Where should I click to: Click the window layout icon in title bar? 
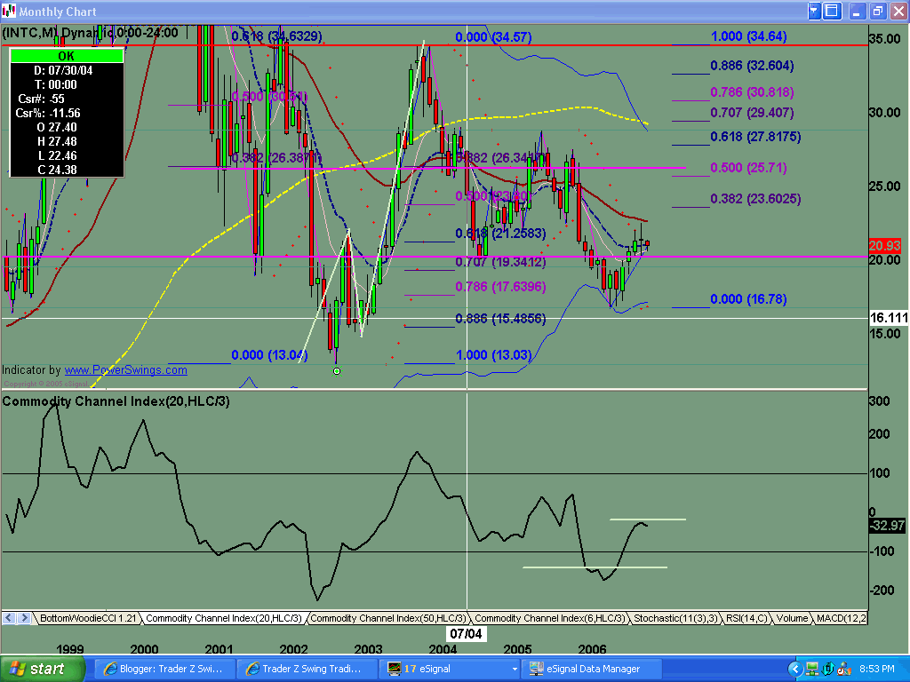832,11
